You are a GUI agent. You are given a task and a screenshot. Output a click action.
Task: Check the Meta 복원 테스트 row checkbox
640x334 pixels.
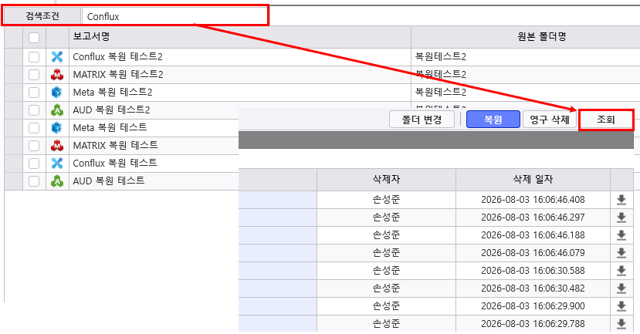tap(34, 128)
